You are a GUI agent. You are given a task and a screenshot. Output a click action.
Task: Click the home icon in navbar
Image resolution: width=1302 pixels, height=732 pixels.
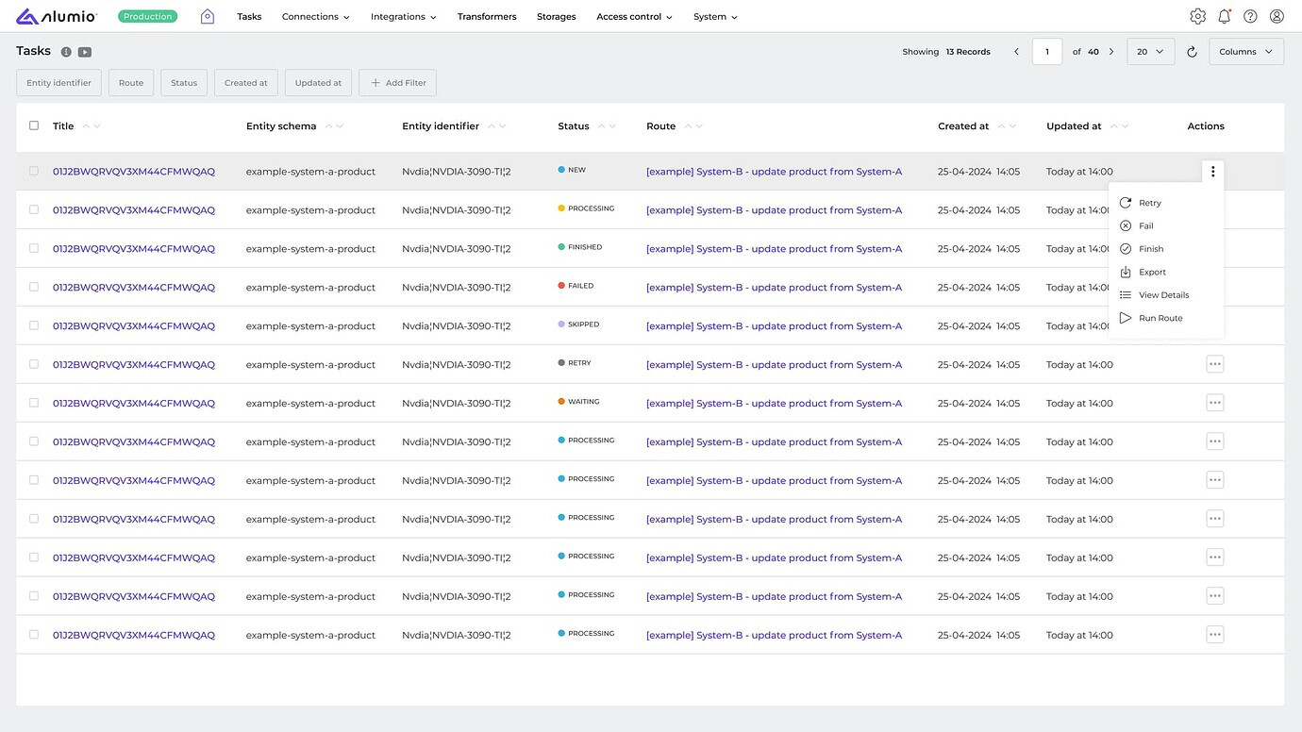(208, 16)
